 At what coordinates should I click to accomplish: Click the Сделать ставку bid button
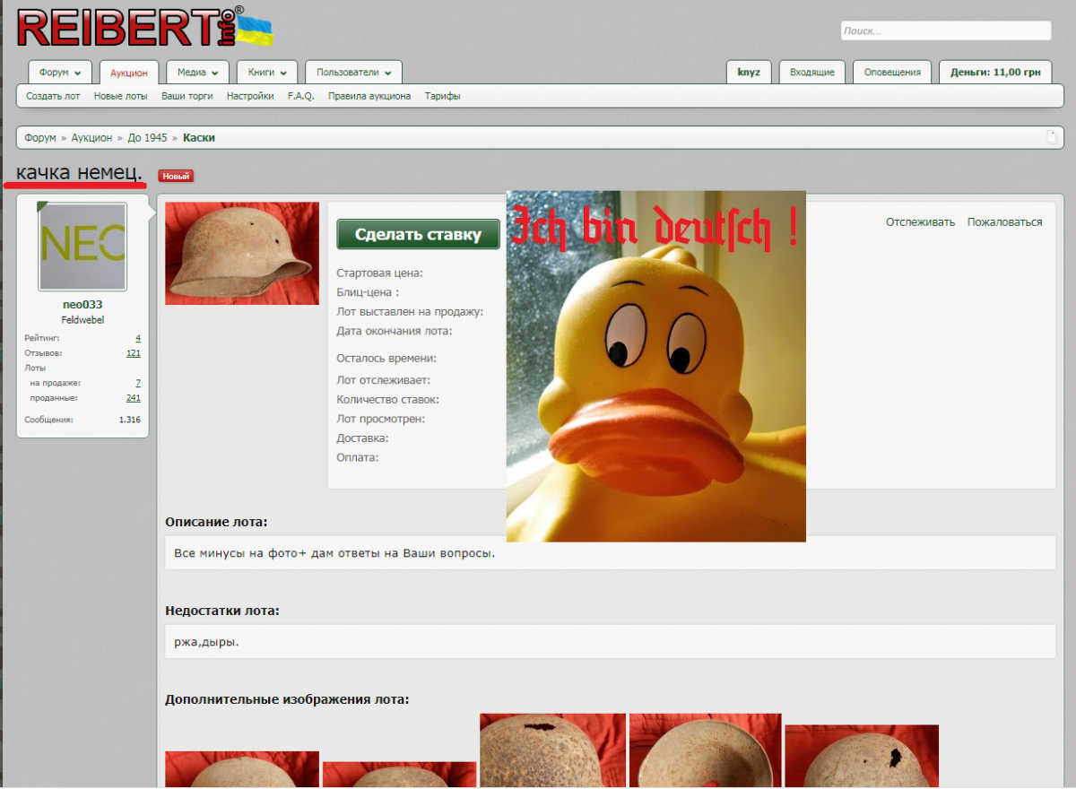click(418, 235)
